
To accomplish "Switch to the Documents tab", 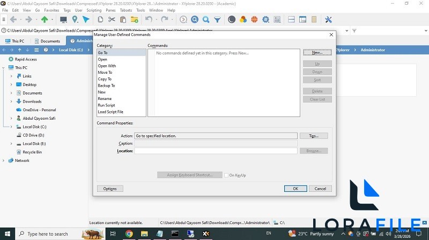I will click(x=47, y=41).
